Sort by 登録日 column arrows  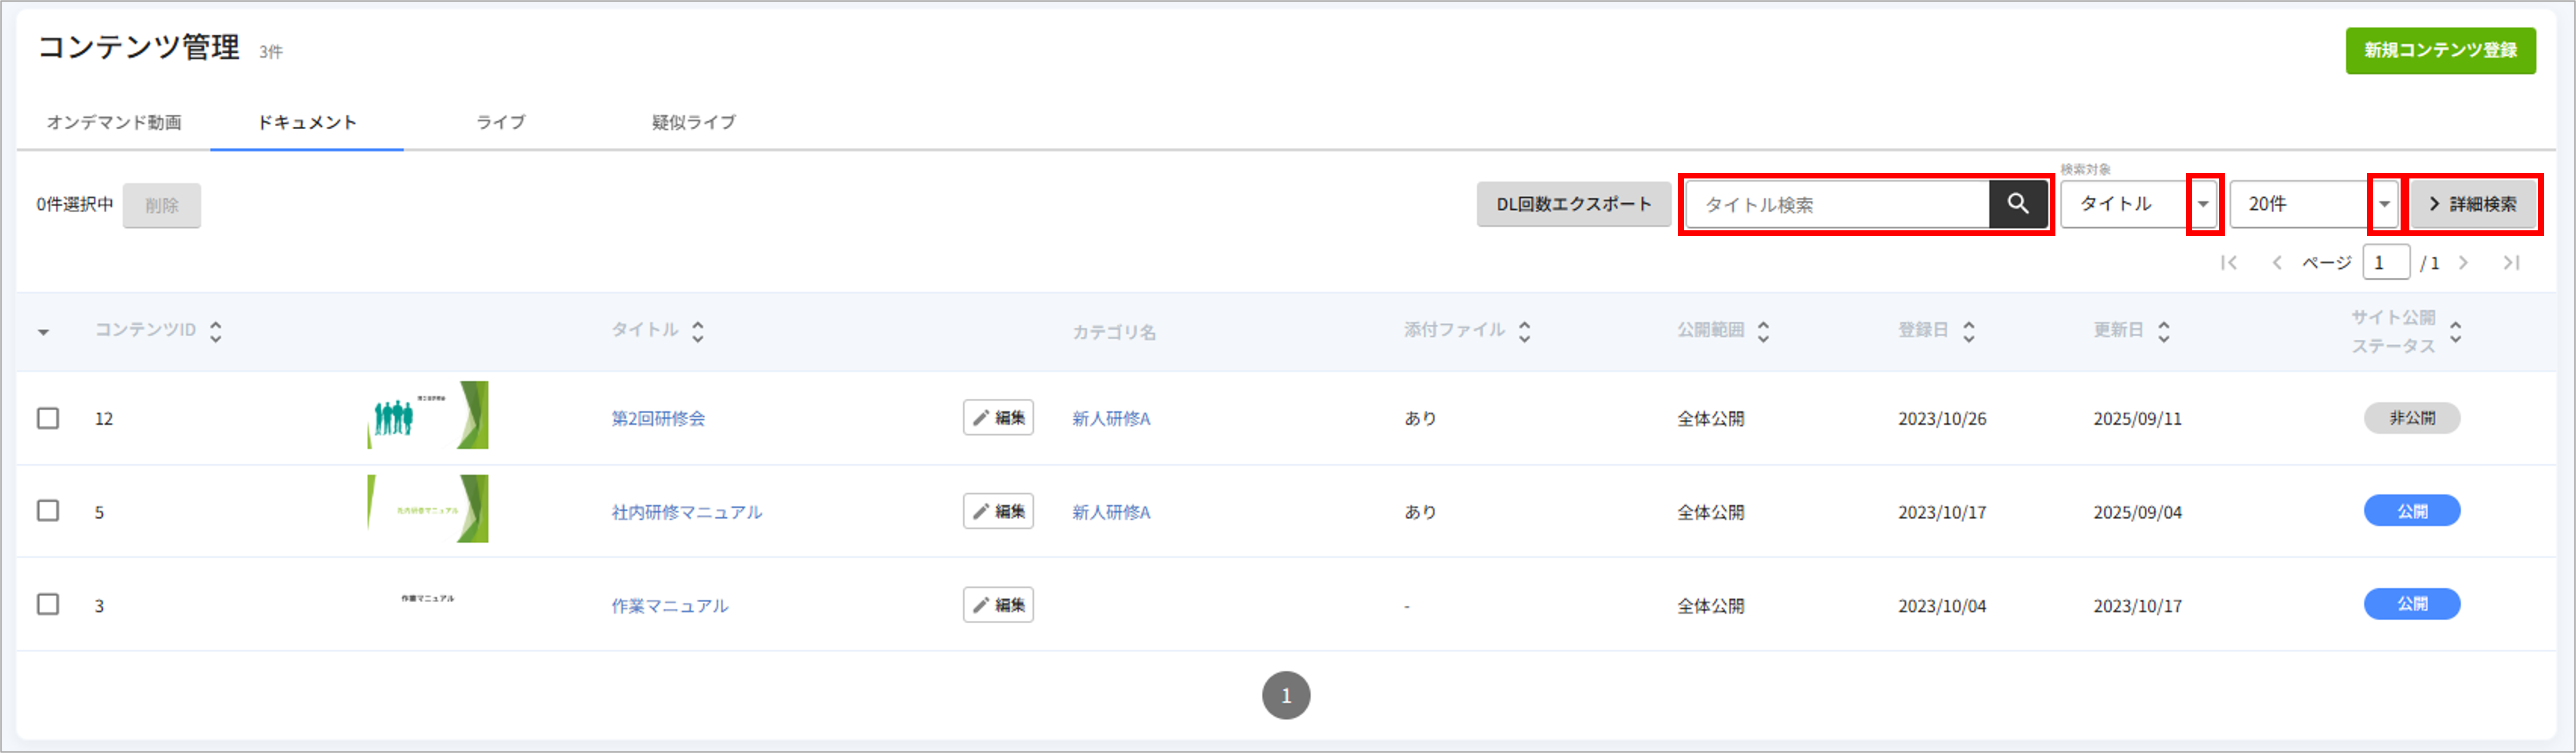[x=1968, y=331]
